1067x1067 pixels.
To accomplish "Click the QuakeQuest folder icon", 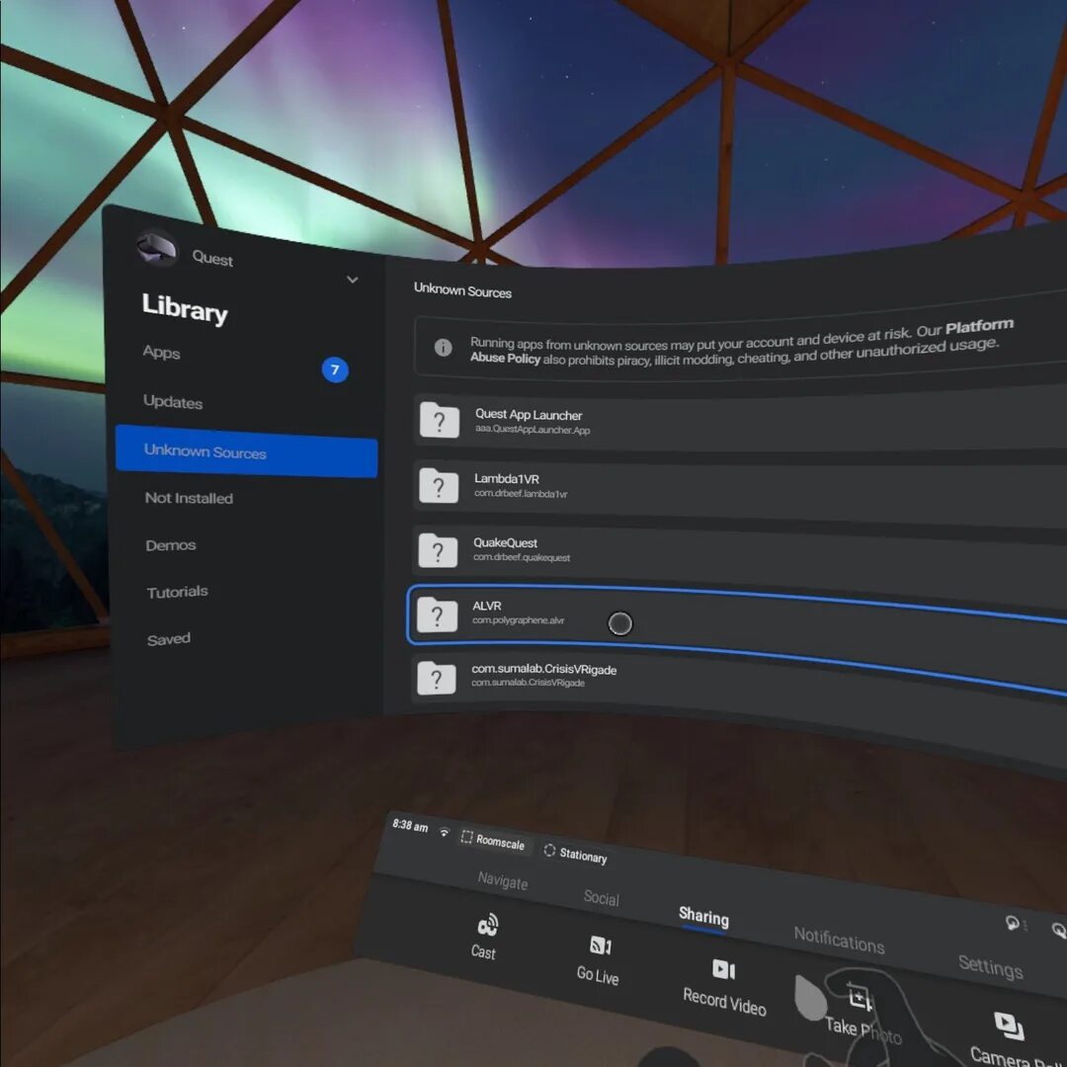I will 438,550.
